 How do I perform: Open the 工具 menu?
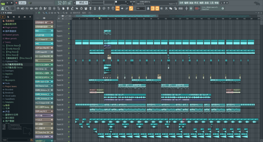point(212,3)
